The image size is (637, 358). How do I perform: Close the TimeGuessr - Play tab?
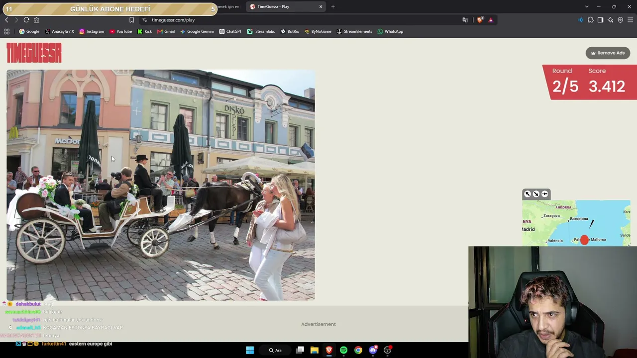coord(320,6)
